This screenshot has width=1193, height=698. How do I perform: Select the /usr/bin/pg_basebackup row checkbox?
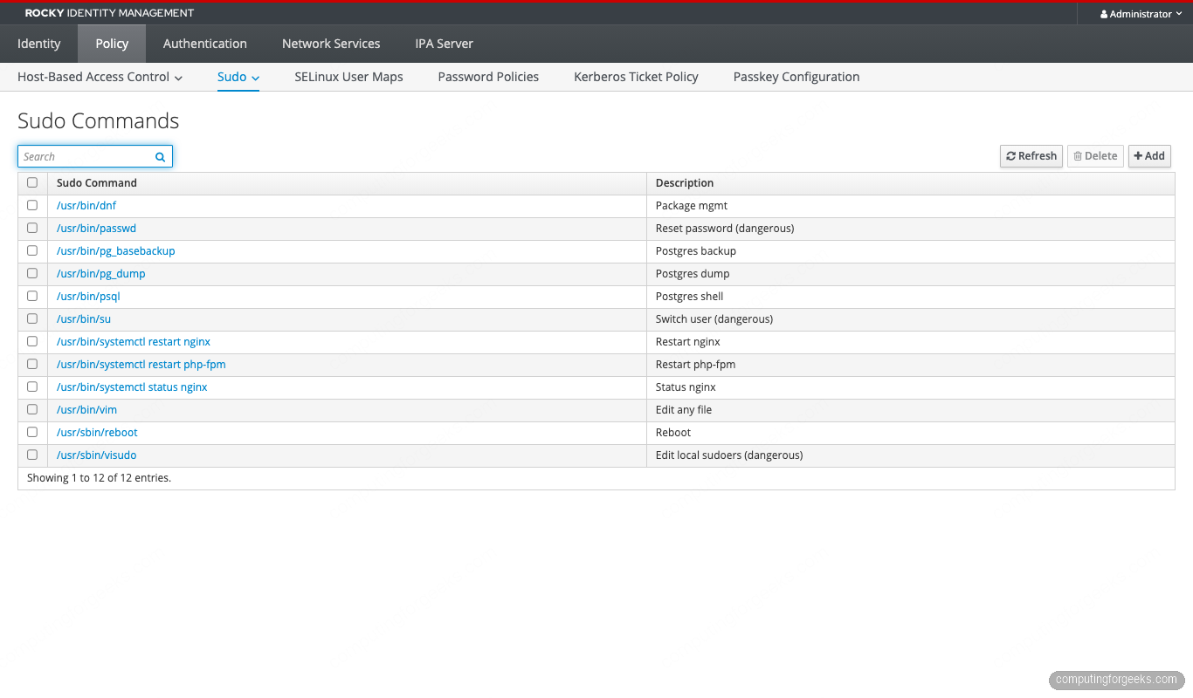pyautogui.click(x=32, y=250)
